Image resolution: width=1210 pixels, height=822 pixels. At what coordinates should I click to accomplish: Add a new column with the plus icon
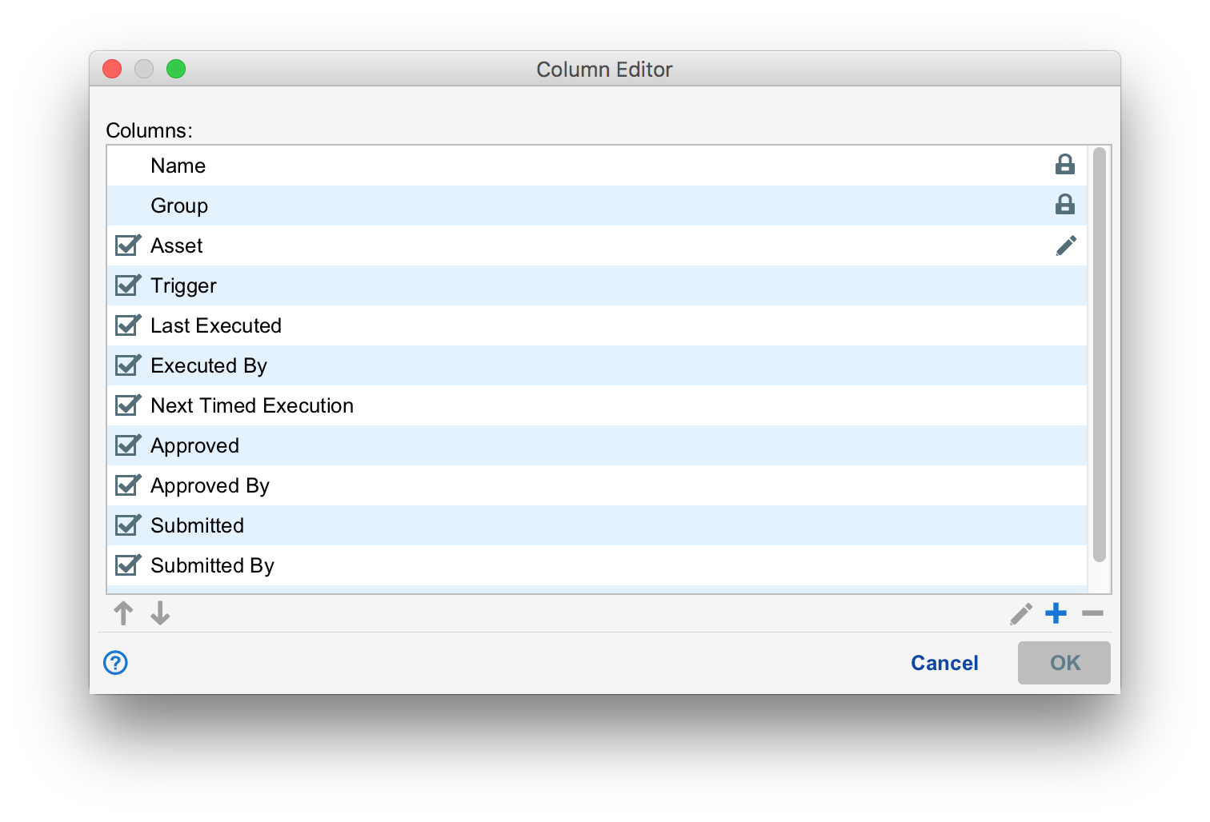pyautogui.click(x=1056, y=613)
